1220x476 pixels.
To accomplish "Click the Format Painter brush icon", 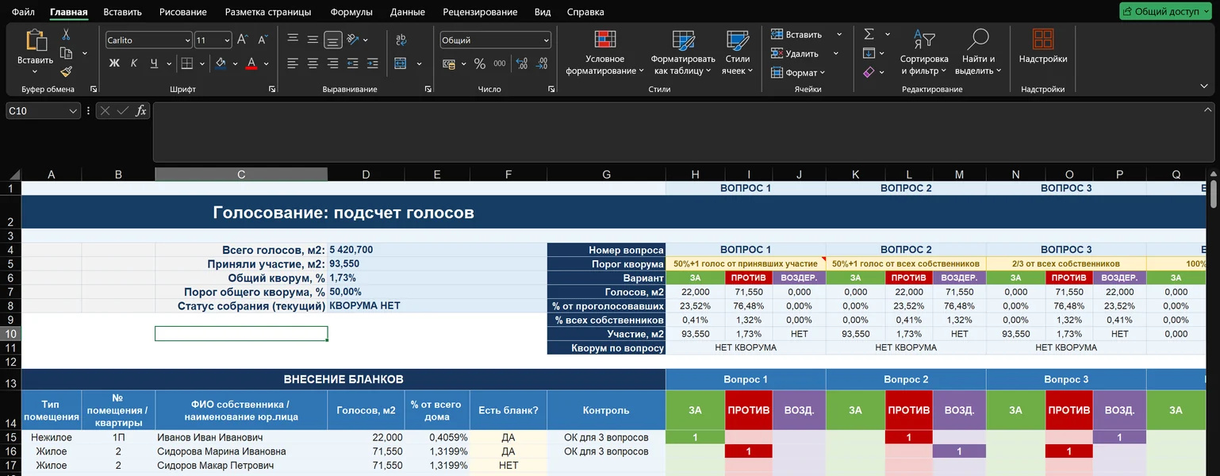I will (66, 71).
